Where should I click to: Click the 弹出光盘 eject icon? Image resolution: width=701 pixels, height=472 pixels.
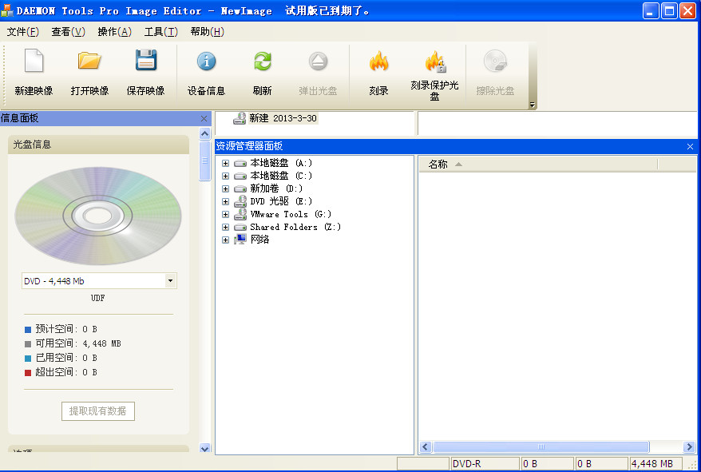point(318,61)
